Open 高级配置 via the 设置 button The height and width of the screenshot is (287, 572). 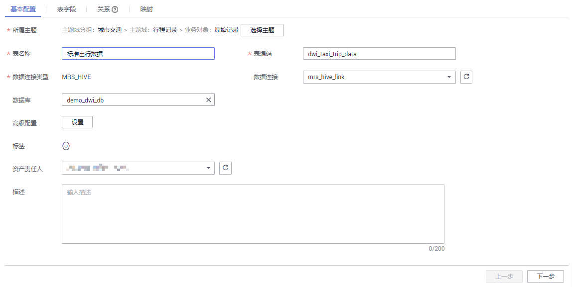click(77, 122)
